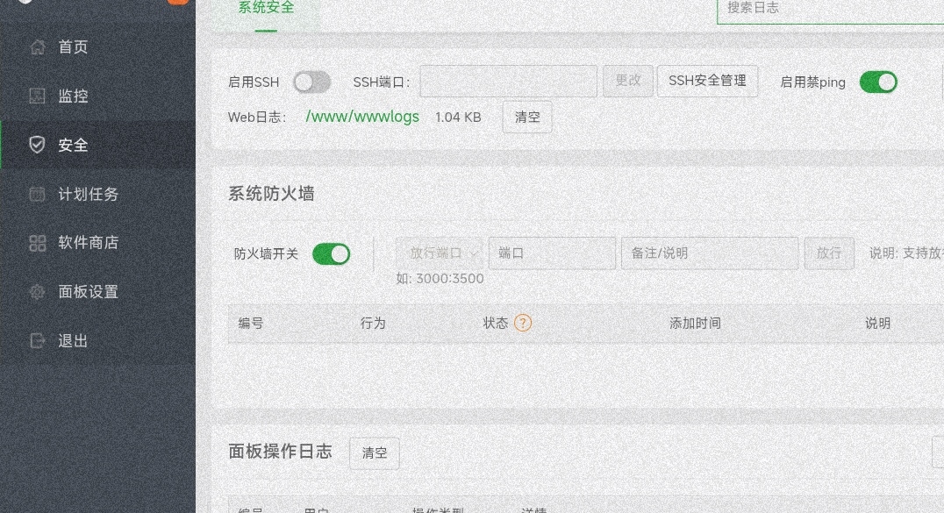
Task: Click the logout exit icon
Action: 37,341
